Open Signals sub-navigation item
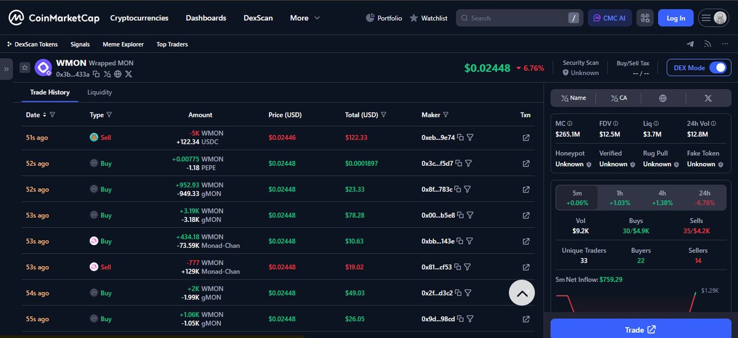738x338 pixels. click(x=80, y=44)
